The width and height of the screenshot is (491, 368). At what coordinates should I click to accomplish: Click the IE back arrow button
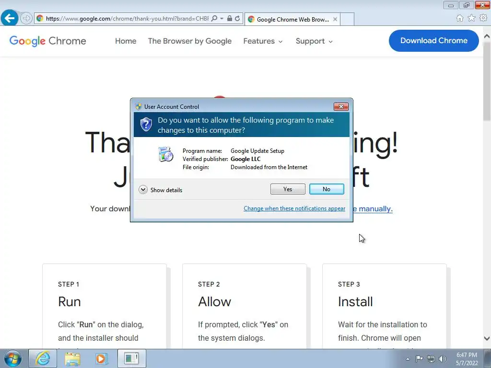coord(9,18)
